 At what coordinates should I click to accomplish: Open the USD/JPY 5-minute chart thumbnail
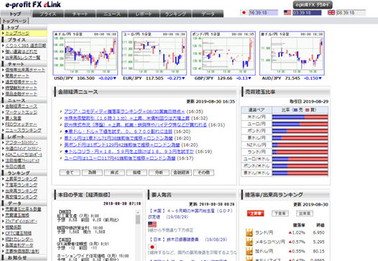point(86,53)
